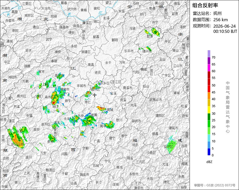Screen dimensions: 239x190
Task: Click the 景德镇-area 乐平市 label
Action: click(x=129, y=51)
